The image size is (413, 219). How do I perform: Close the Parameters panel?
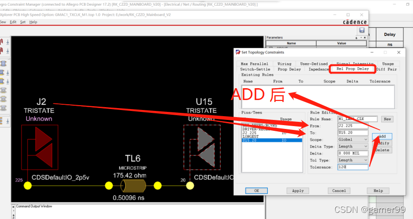pyautogui.click(x=365, y=37)
